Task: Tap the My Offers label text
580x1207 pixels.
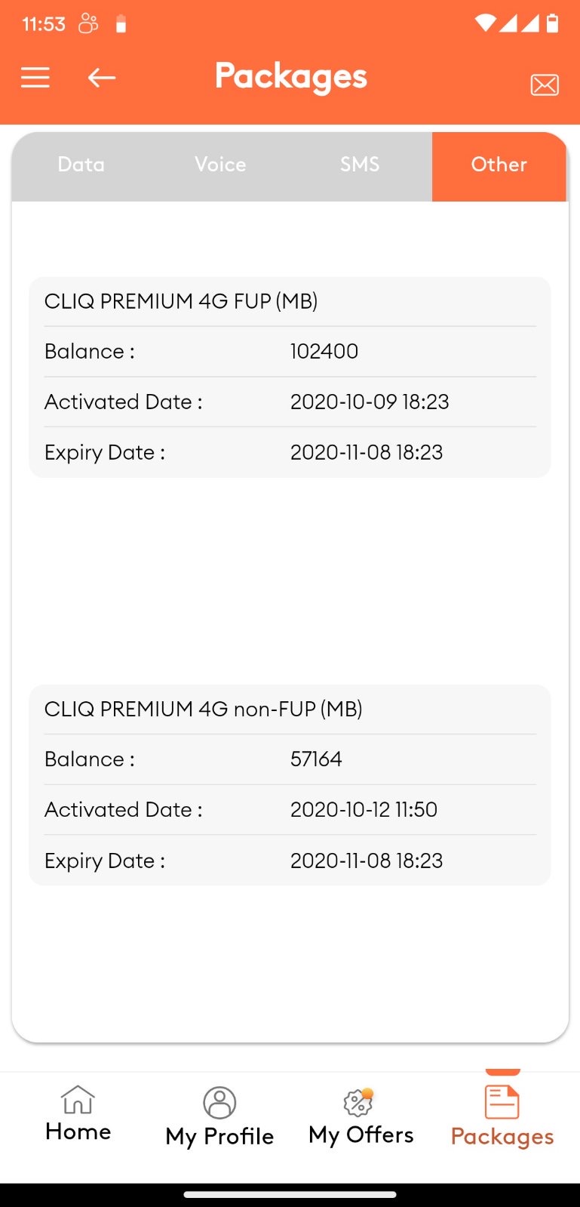Action: [361, 1135]
